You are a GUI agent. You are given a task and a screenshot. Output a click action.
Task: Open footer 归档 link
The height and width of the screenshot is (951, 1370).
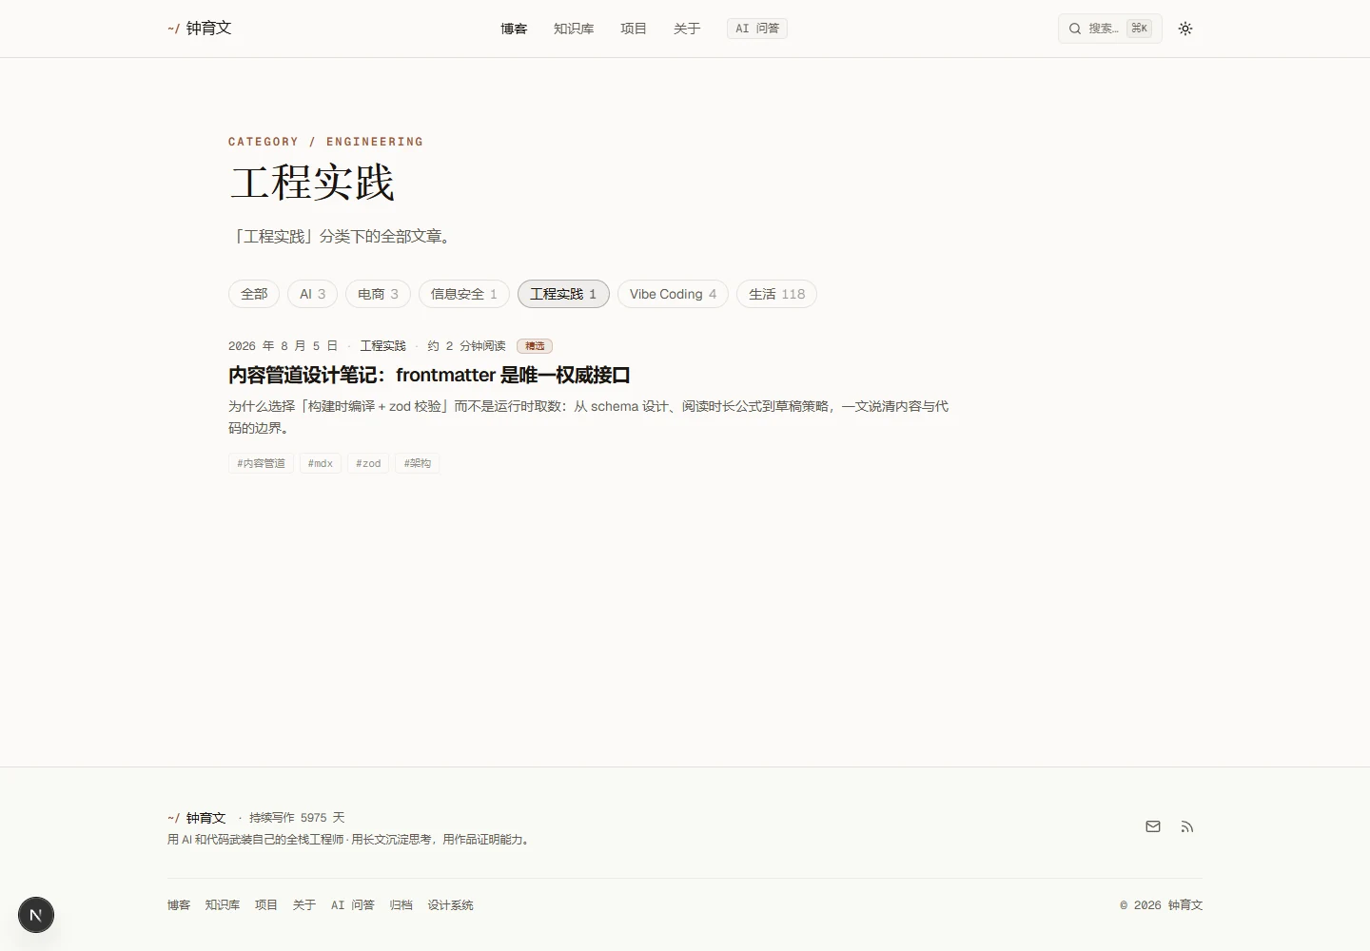pyautogui.click(x=401, y=905)
